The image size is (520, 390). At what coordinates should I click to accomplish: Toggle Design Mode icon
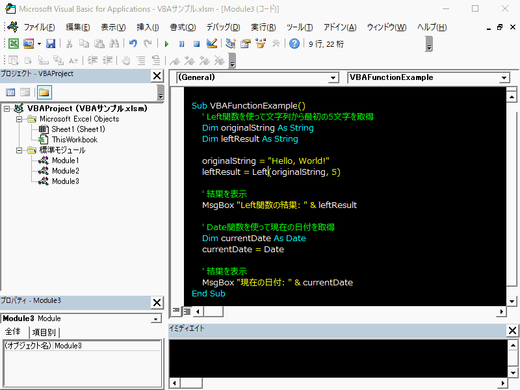pyautogui.click(x=212, y=44)
